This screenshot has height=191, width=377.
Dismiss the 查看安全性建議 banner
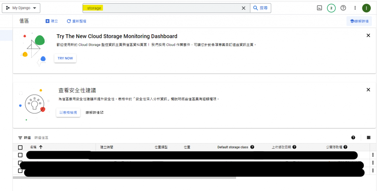(368, 90)
